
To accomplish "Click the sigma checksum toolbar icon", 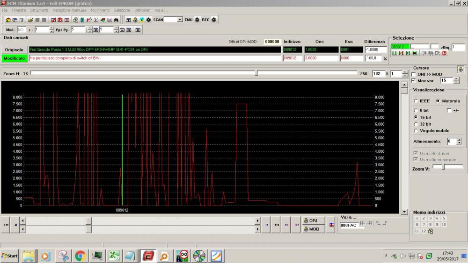I will point(96,20).
